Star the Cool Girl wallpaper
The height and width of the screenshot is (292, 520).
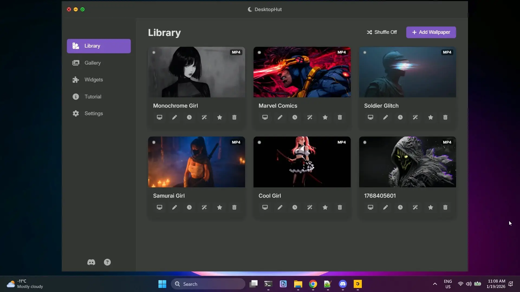[325, 207]
